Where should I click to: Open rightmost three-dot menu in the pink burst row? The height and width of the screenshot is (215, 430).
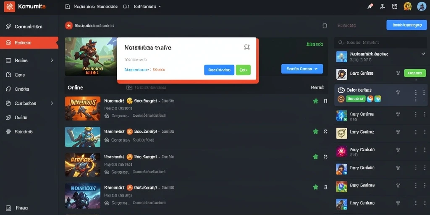coord(424,150)
